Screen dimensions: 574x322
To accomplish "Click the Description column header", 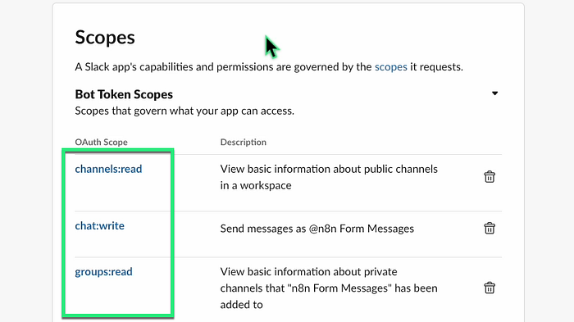I will pos(243,142).
